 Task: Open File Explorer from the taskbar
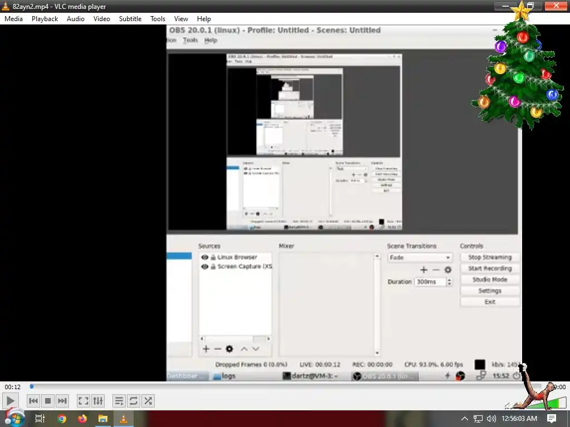click(x=103, y=419)
